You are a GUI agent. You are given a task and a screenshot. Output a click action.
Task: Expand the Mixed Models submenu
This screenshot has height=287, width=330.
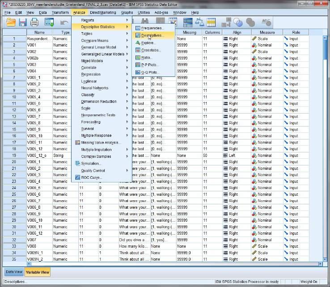(x=102, y=61)
